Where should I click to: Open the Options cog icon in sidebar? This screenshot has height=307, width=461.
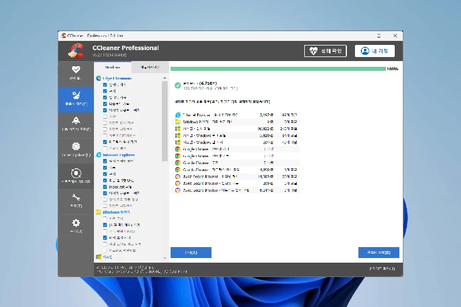(76, 223)
